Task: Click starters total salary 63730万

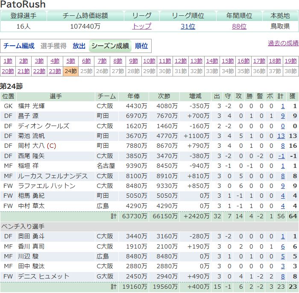Action: (135, 216)
